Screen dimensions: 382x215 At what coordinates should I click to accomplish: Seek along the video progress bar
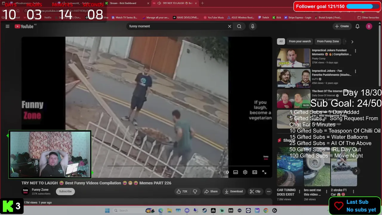tap(188, 166)
